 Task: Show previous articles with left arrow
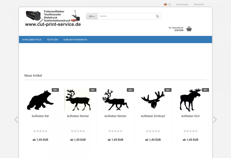coord(16,120)
